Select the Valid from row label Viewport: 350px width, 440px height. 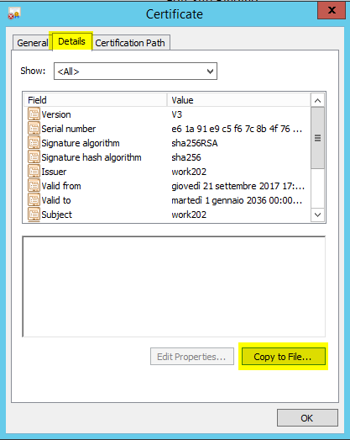pos(61,186)
